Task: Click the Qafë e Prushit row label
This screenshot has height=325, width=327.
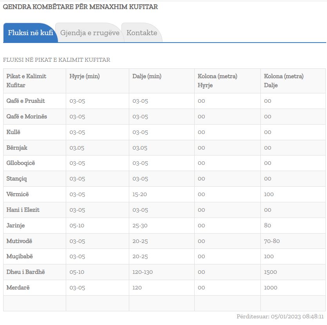Action: coord(26,101)
